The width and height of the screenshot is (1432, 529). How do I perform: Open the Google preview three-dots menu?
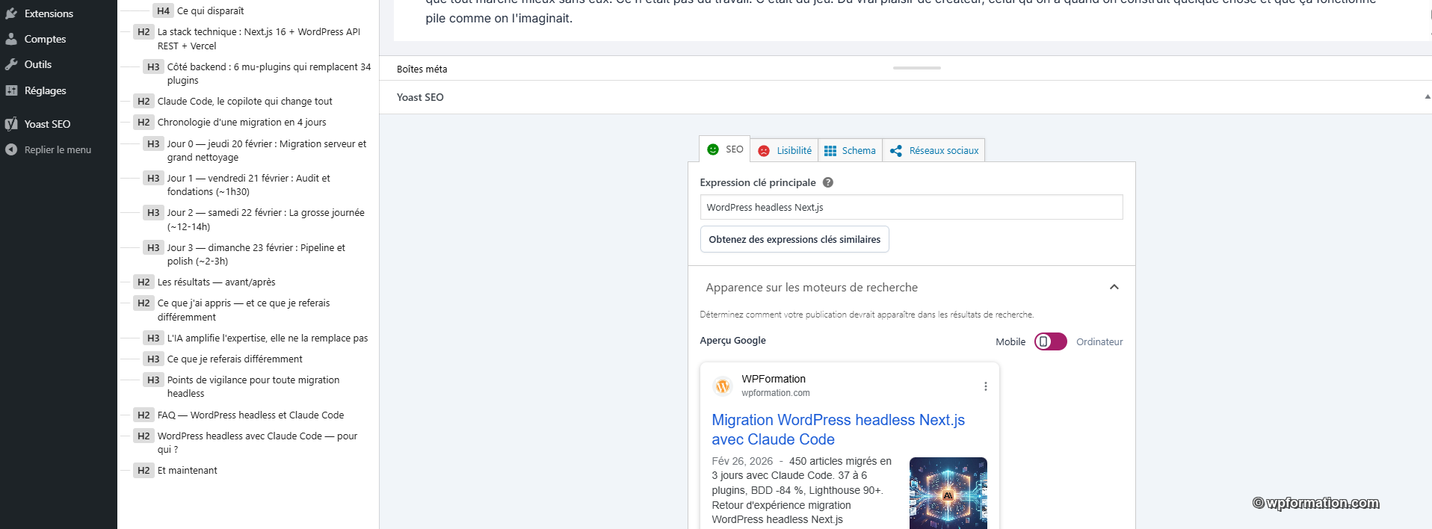[986, 386]
